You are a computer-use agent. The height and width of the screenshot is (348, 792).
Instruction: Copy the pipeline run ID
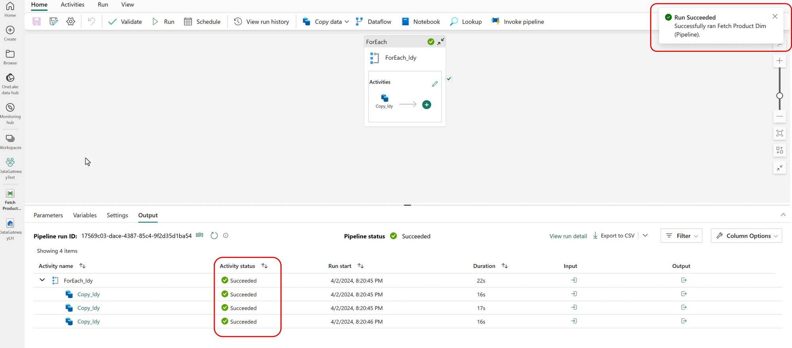pos(200,235)
